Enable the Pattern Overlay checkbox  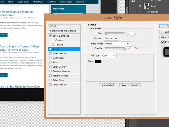(x=50, y=76)
